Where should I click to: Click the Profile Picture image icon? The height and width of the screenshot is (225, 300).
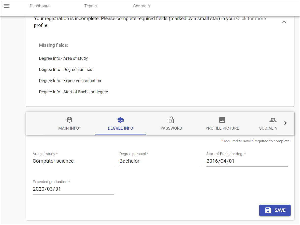coord(222,120)
